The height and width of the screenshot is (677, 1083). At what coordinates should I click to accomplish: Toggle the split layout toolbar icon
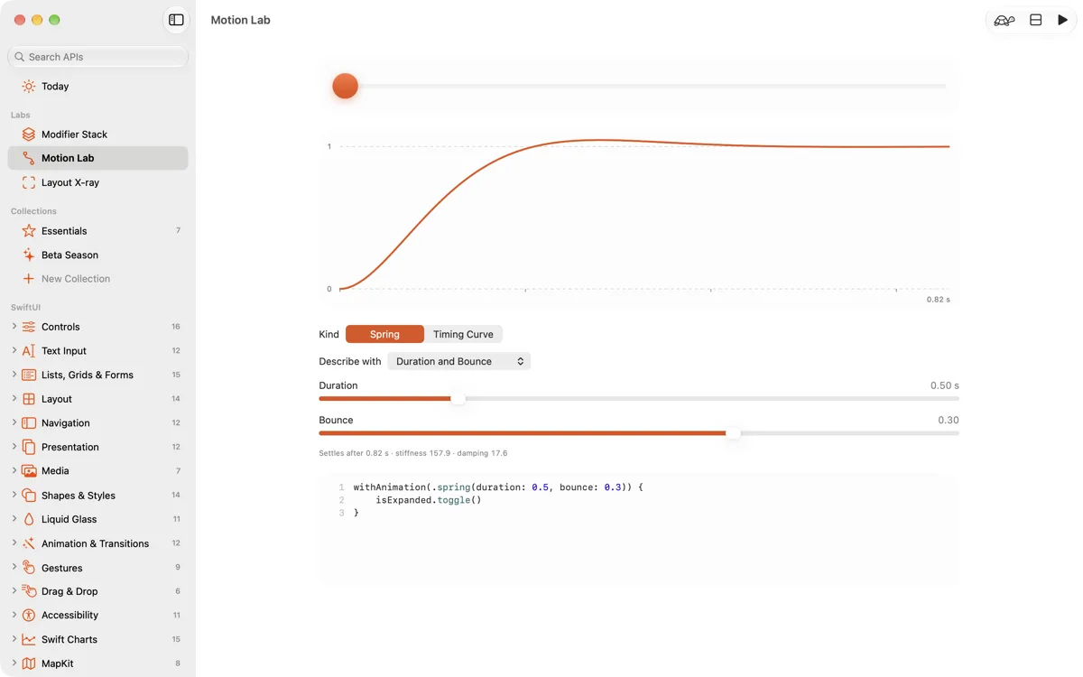coord(1036,20)
